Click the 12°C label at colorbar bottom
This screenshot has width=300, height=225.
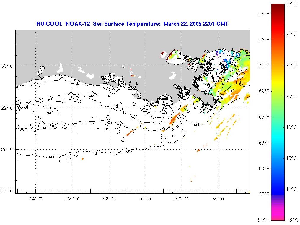tap(293, 220)
